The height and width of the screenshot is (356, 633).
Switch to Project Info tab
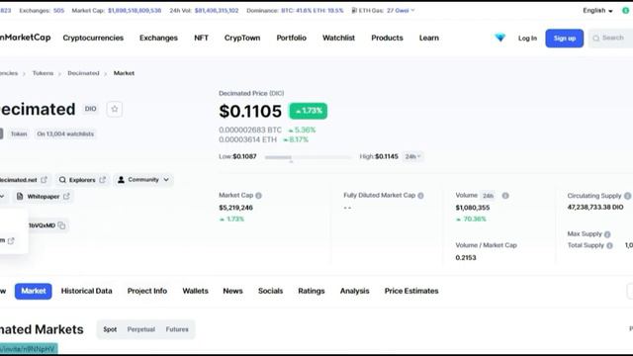tap(147, 291)
